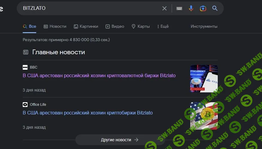Screen dimensions: 262x149
Task: Expand the Ещё more options menu
Action: coord(163,26)
